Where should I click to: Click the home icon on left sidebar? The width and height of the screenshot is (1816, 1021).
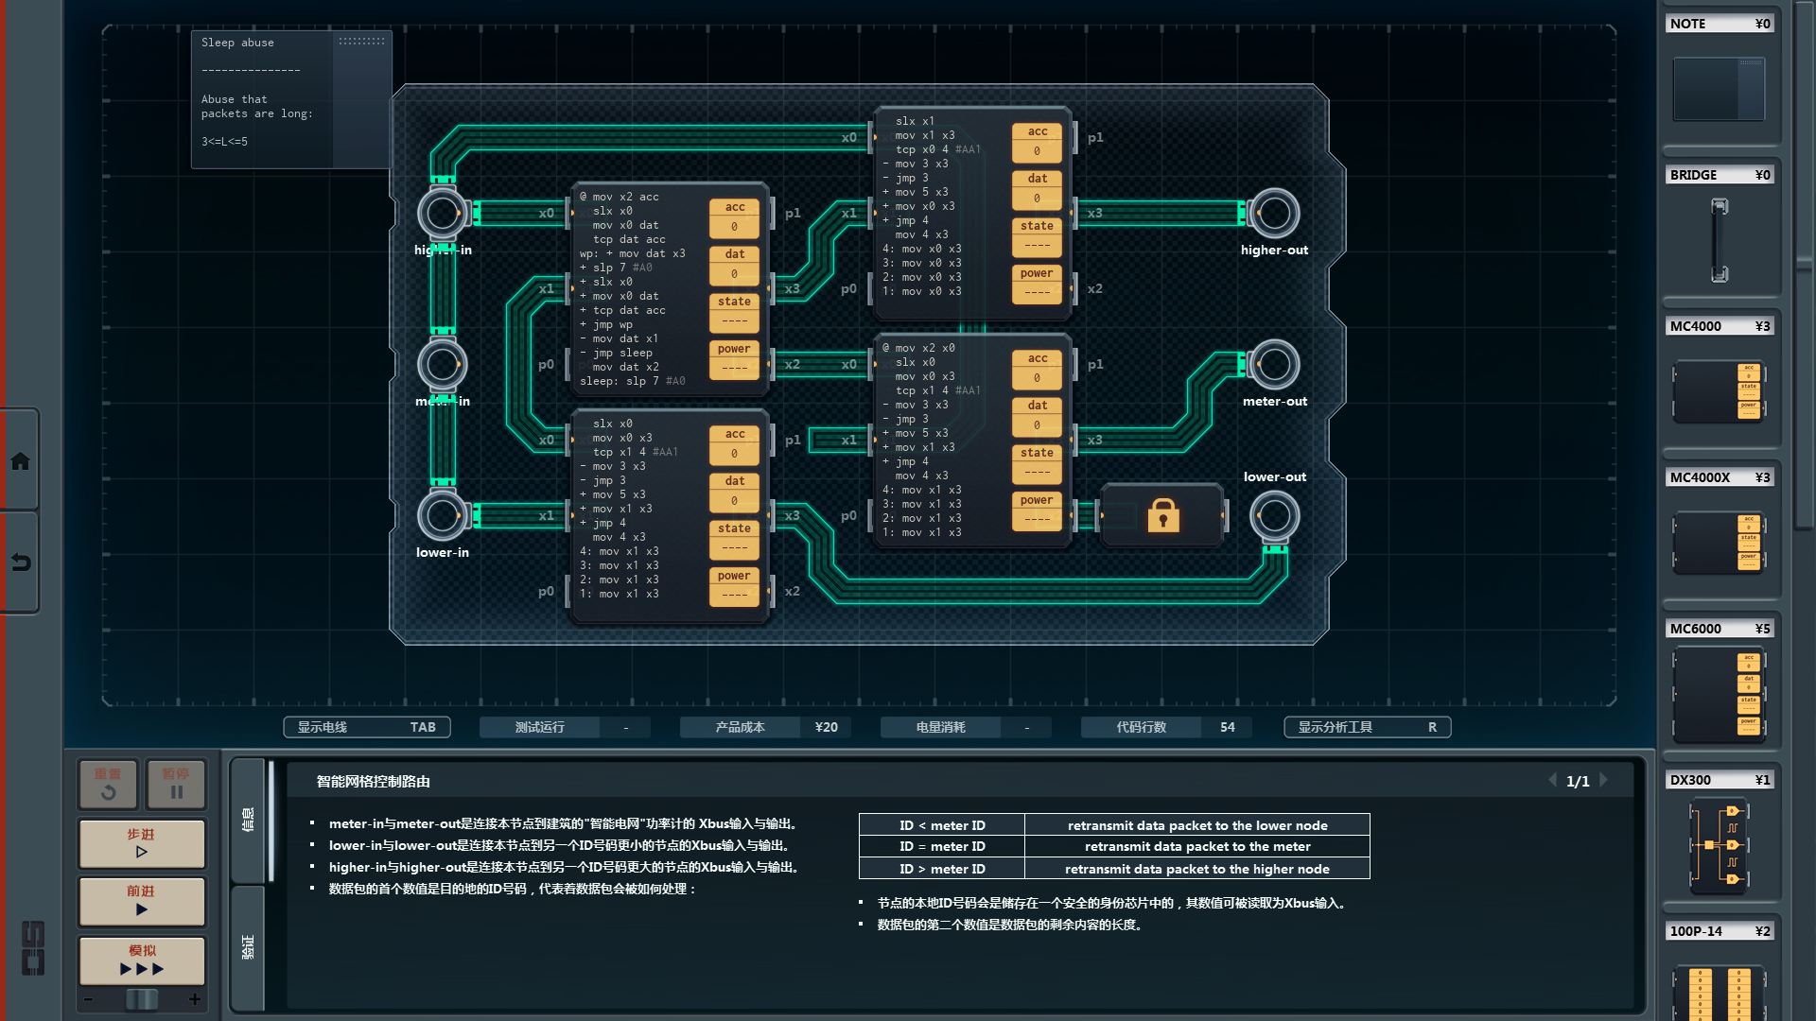20,461
